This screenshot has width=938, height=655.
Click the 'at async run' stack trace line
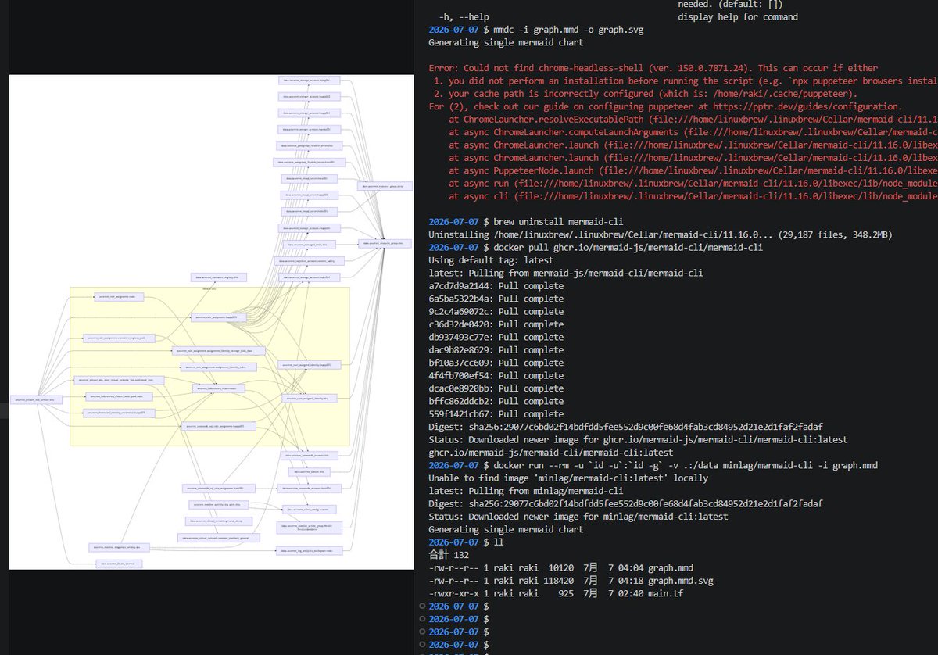pos(693,184)
